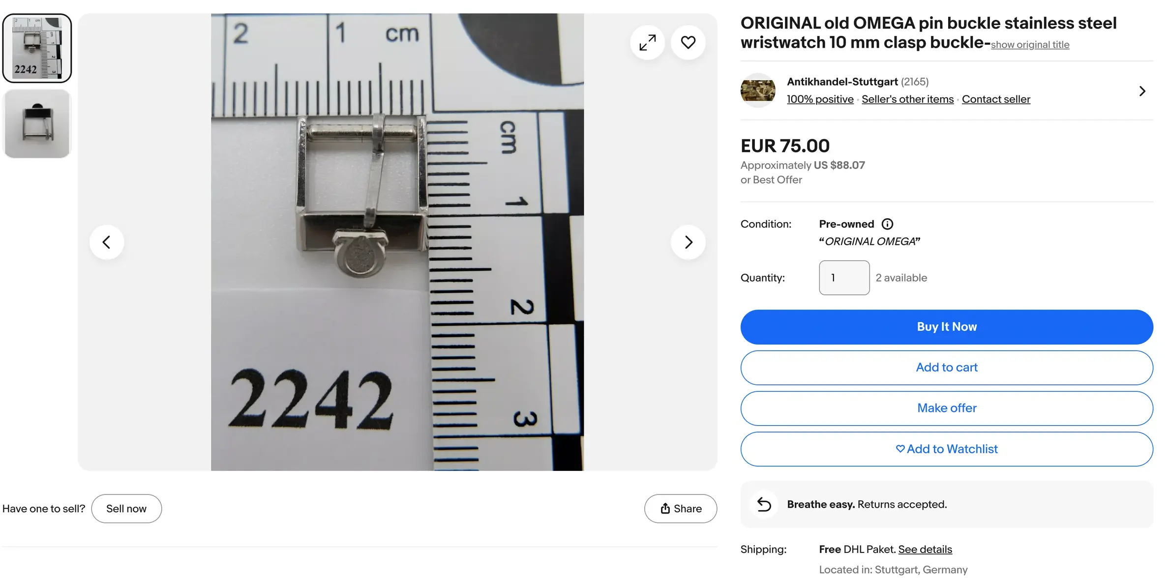Image resolution: width=1168 pixels, height=578 pixels.
Task: Show the original listing title
Action: point(1030,45)
